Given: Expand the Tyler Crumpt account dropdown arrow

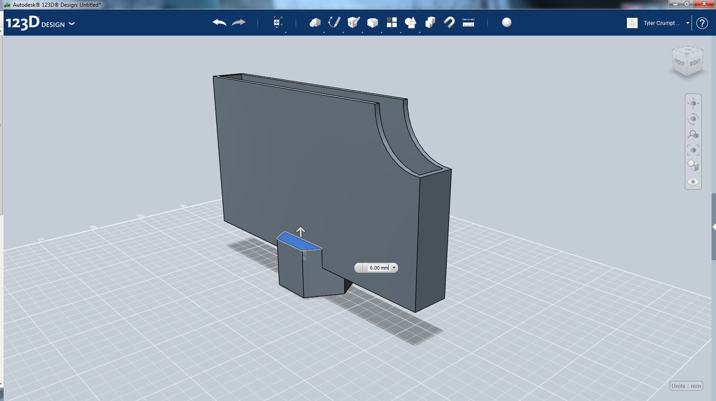Looking at the screenshot, I should (688, 23).
